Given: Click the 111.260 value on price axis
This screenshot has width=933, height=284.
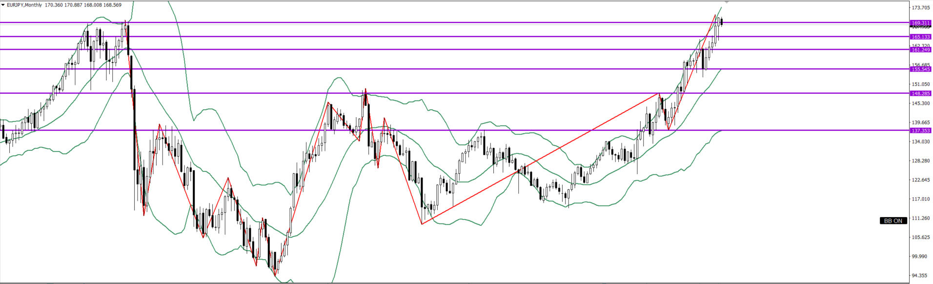Looking at the screenshot, I should pyautogui.click(x=920, y=218).
